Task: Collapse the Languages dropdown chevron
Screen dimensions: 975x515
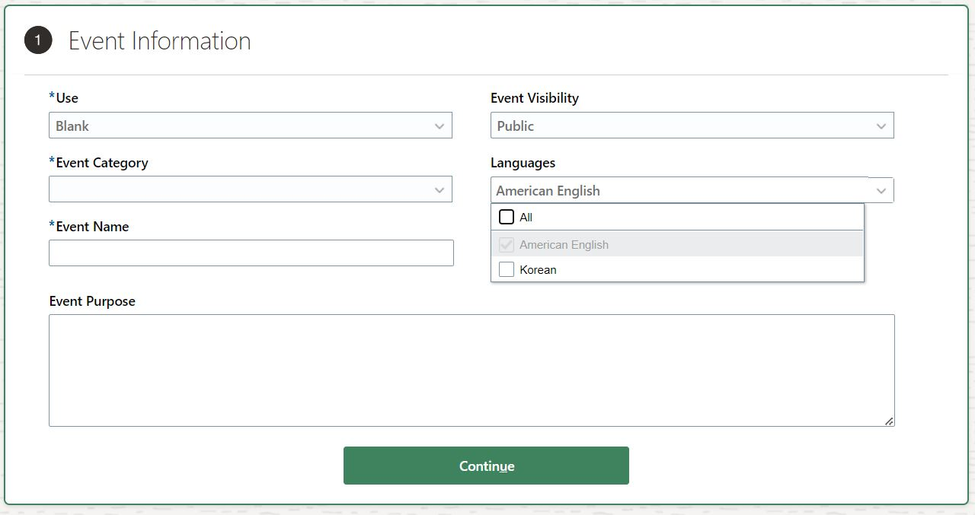Action: pyautogui.click(x=881, y=191)
